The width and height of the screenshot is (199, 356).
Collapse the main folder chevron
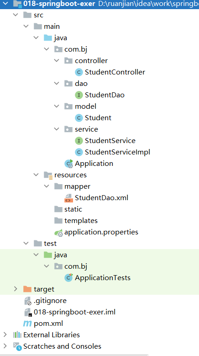pos(26,27)
